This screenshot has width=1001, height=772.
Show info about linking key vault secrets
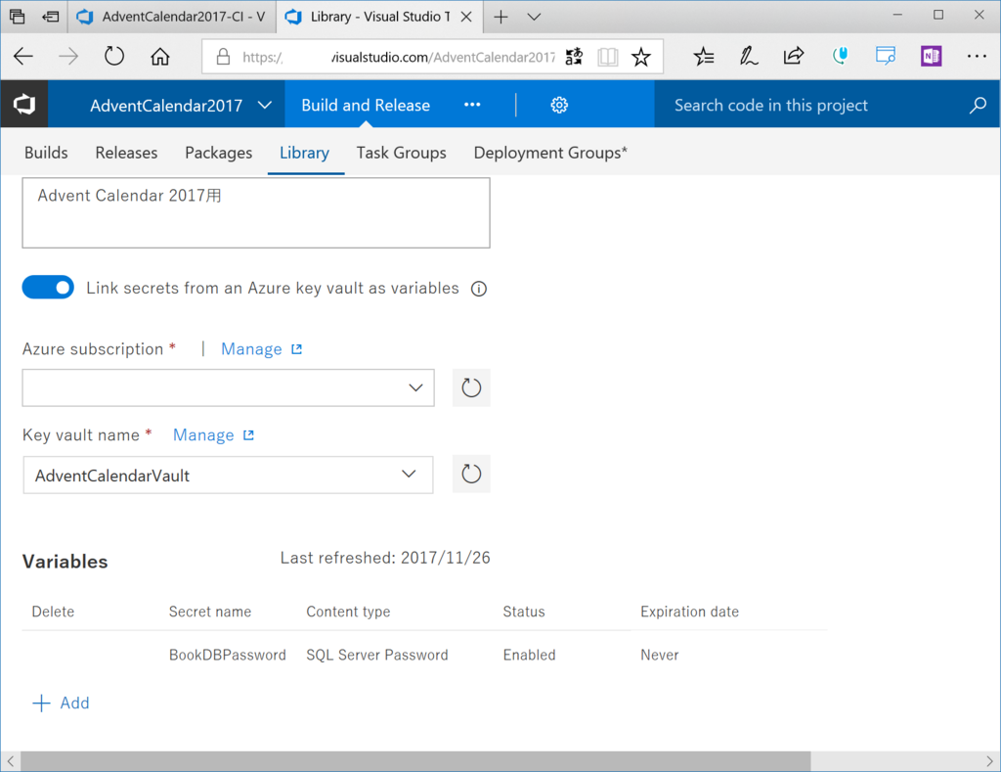tap(479, 289)
